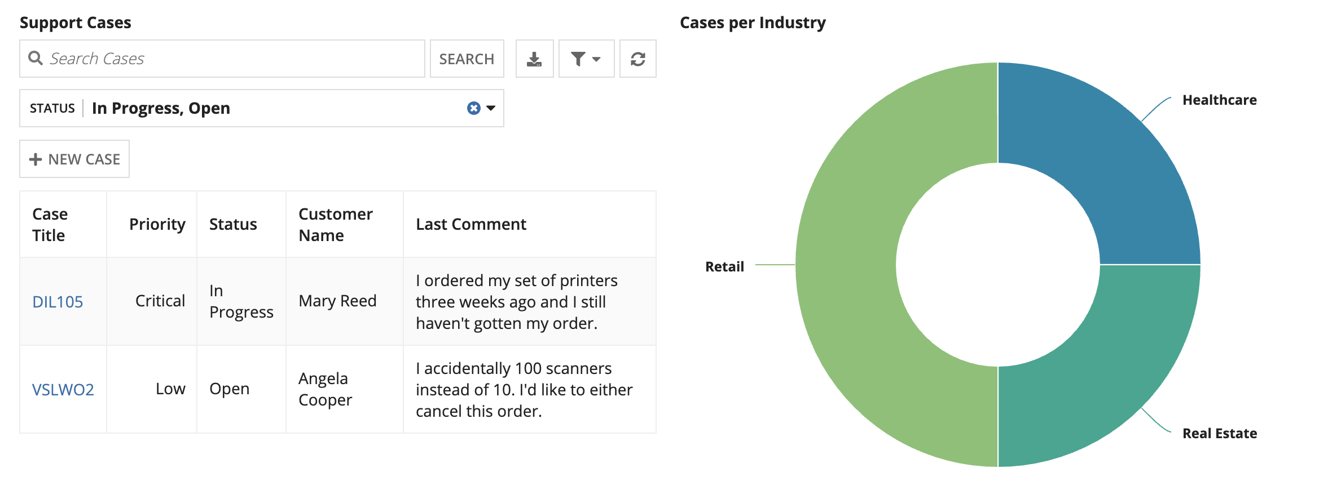Expand the Status filter dropdown arrow
This screenshot has width=1328, height=490.
491,108
